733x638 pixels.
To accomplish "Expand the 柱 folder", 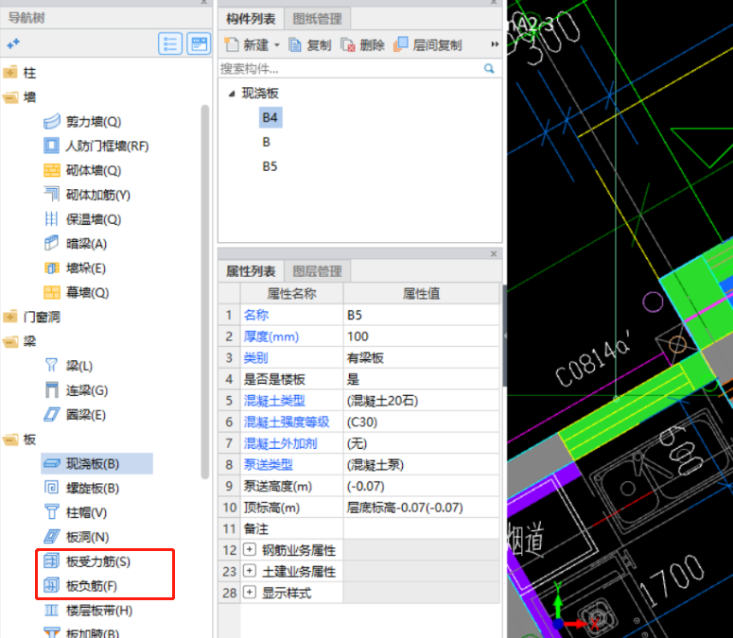I will coord(9,73).
